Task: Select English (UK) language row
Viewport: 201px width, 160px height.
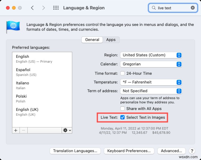Action: 42,112
